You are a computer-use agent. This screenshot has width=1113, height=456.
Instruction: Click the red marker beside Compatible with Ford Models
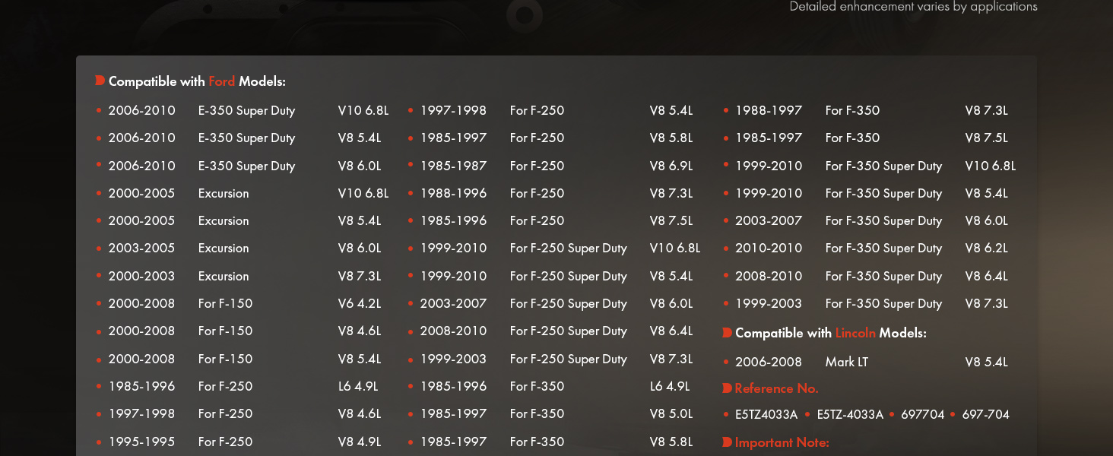(x=100, y=81)
